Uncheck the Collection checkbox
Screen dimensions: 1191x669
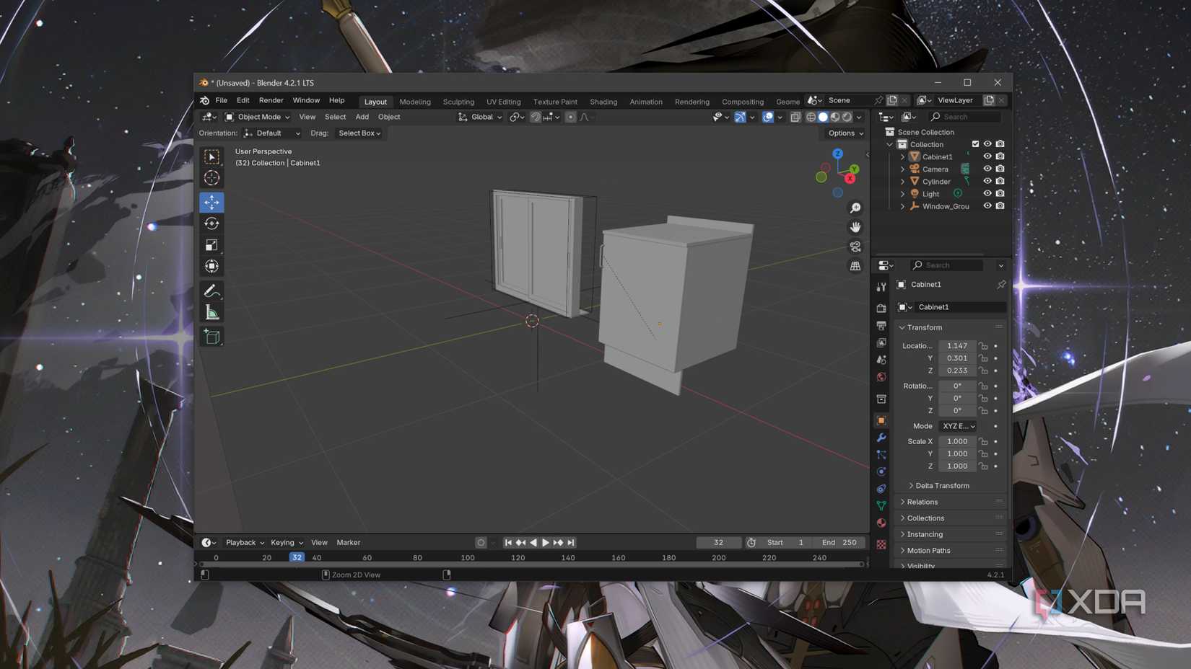click(x=976, y=143)
